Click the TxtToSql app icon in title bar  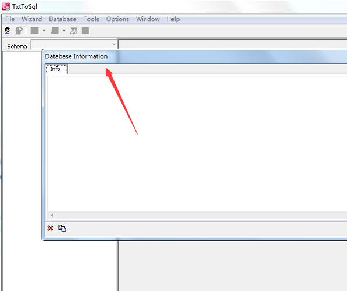click(6, 6)
